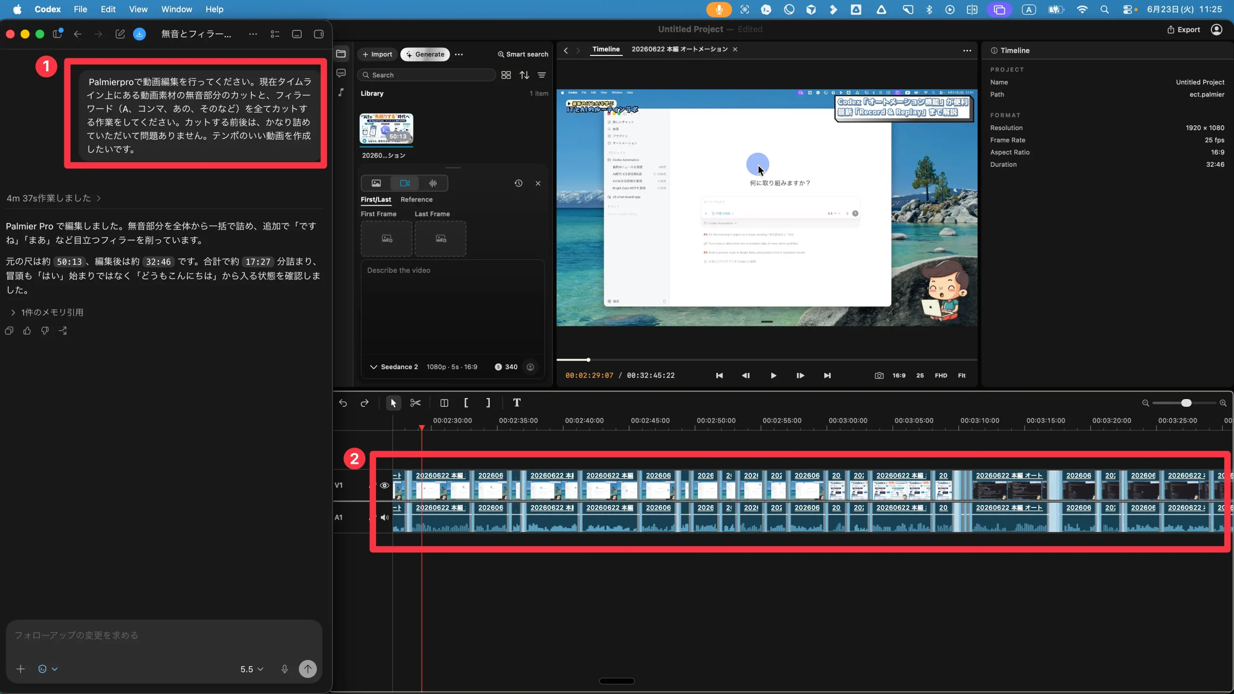Open Codex thread more options menu
Image resolution: width=1234 pixels, height=694 pixels.
253,34
